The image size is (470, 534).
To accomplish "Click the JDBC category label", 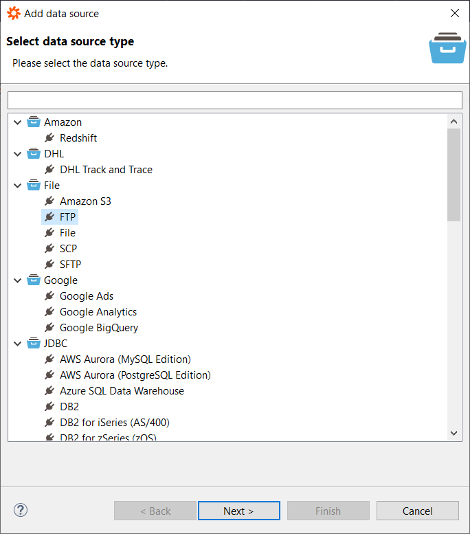I will tap(56, 344).
